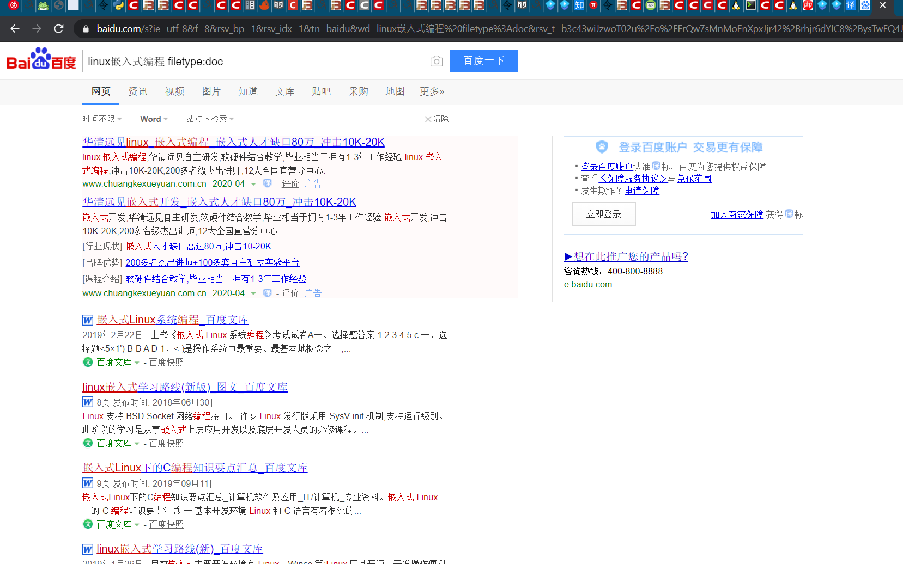The height and width of the screenshot is (564, 903).
Task: Click the forward navigation arrow
Action: point(37,29)
